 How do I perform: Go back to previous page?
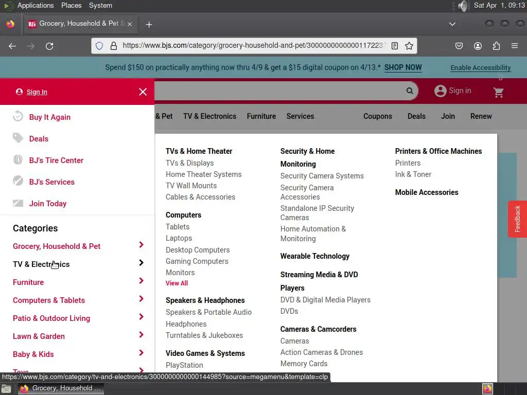(x=12, y=46)
